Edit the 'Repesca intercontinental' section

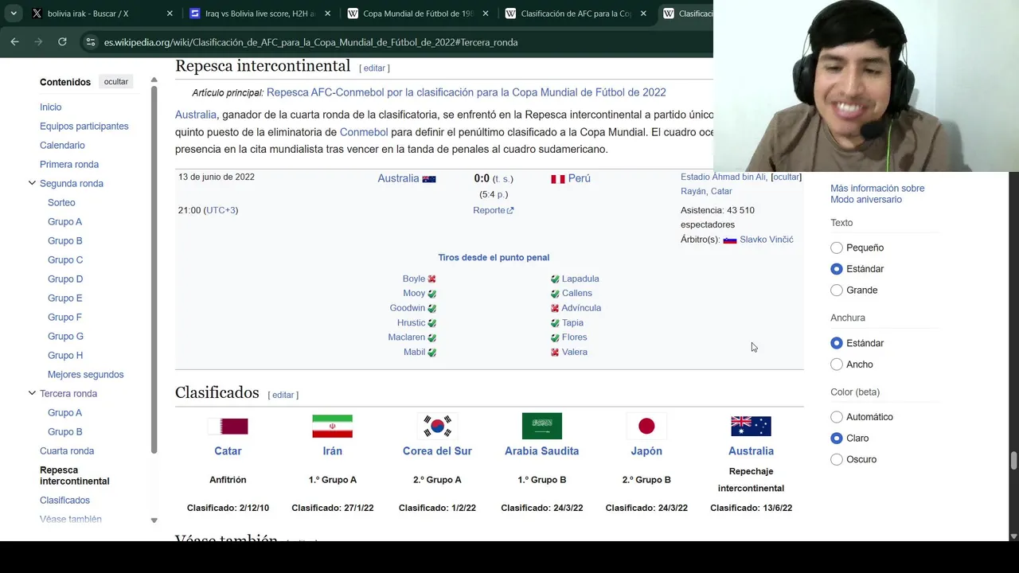point(374,68)
